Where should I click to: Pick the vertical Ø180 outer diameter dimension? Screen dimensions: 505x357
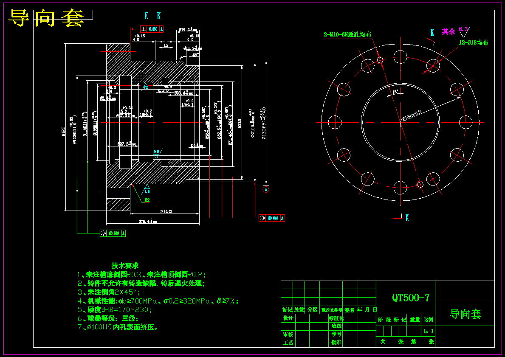(63, 131)
